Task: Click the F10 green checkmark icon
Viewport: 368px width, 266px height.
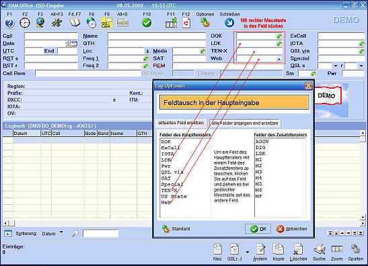Action: coord(147,23)
